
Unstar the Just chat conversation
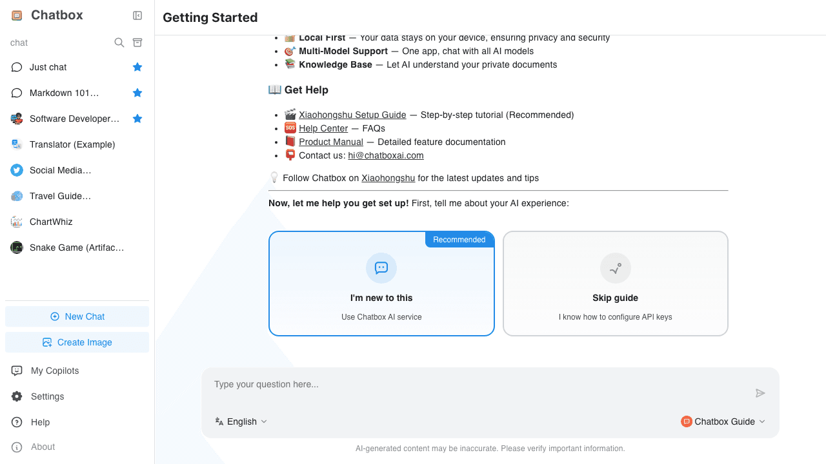pos(137,67)
